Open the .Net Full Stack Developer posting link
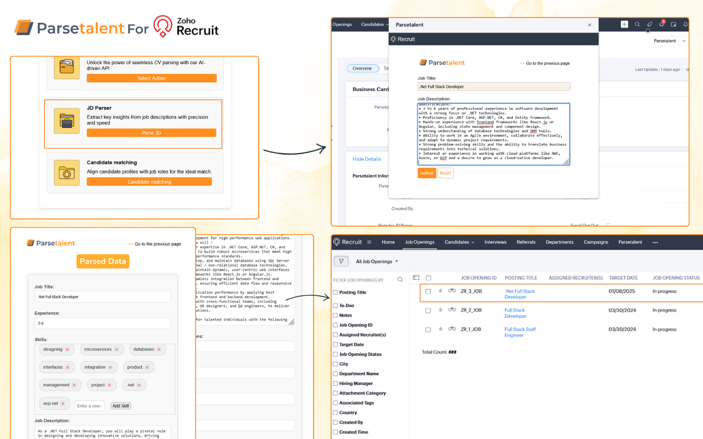Image resolution: width=703 pixels, height=439 pixels. [520, 294]
